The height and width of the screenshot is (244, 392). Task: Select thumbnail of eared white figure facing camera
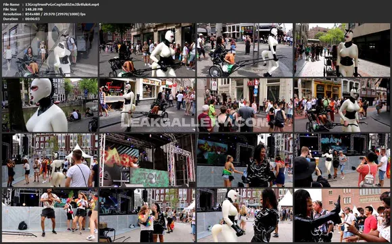coord(342,50)
